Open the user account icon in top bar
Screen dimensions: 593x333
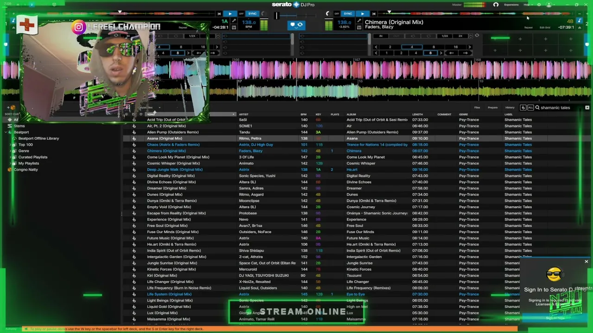(x=549, y=5)
